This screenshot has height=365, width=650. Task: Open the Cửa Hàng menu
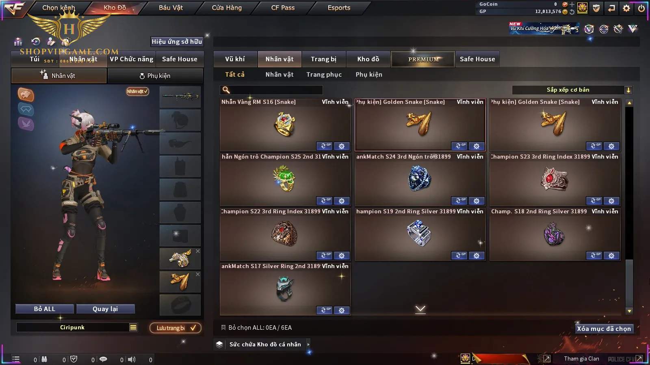click(227, 8)
